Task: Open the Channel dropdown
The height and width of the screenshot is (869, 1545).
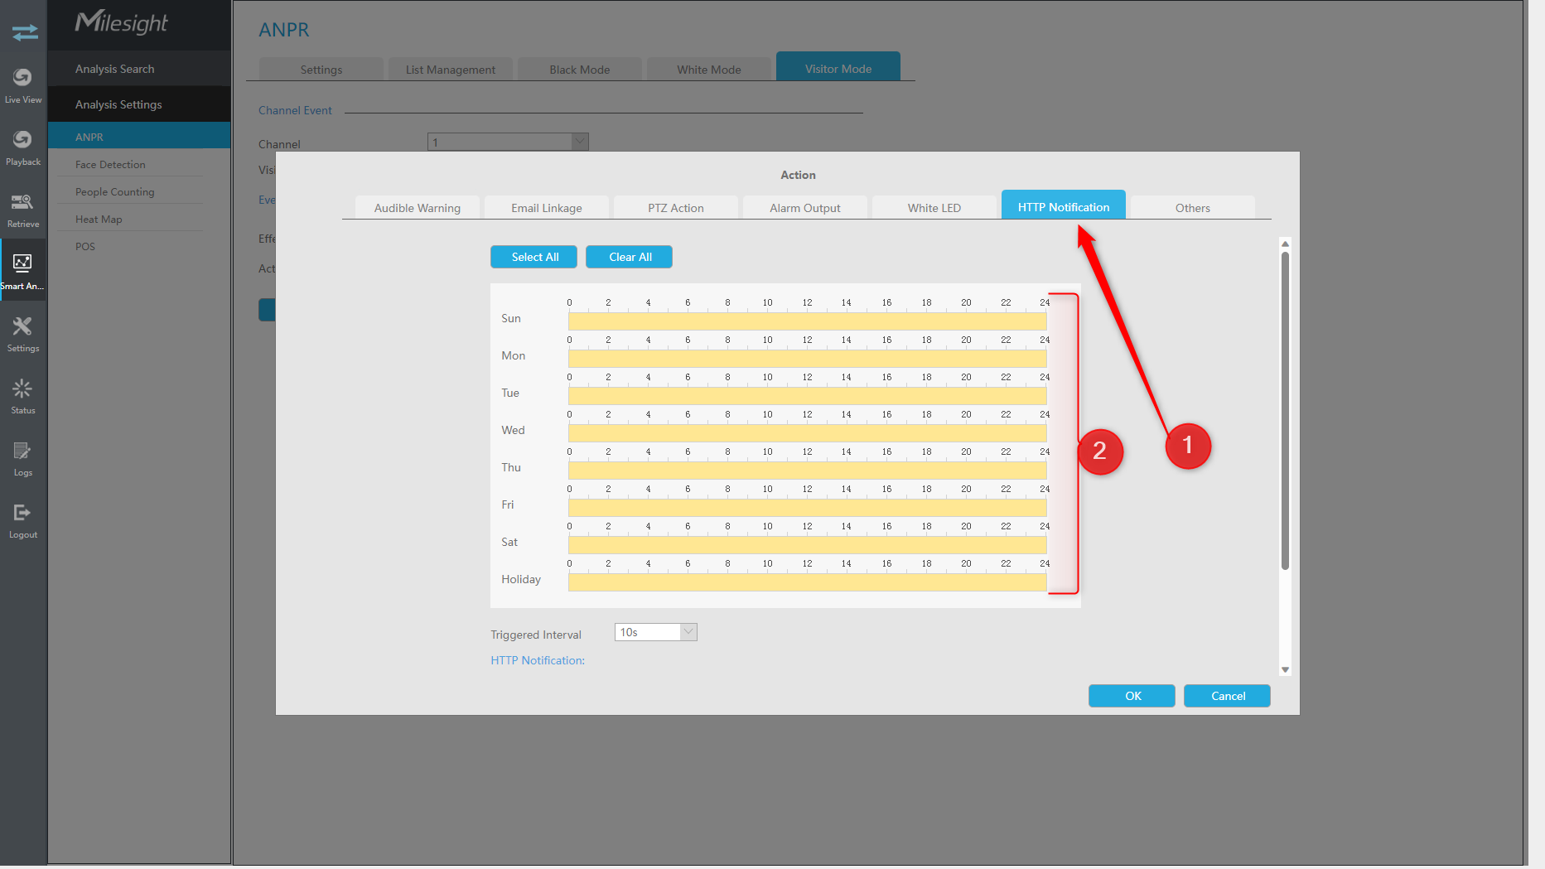Action: (508, 142)
